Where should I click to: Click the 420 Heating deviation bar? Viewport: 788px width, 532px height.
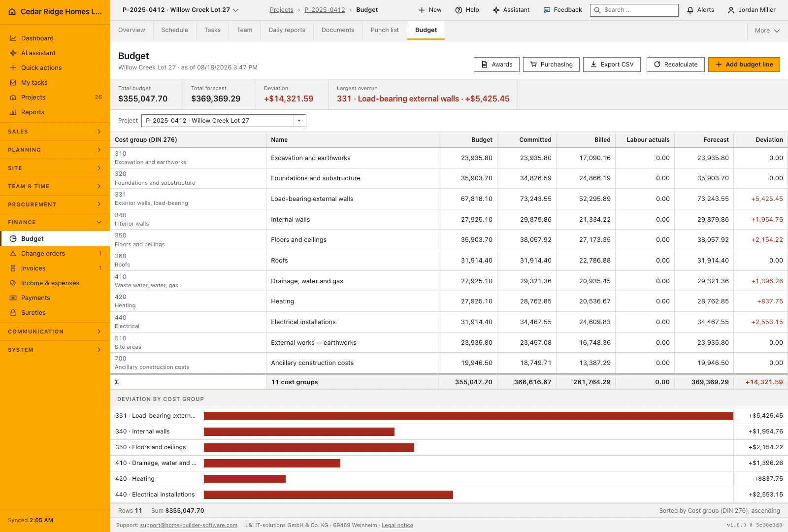[x=245, y=479]
